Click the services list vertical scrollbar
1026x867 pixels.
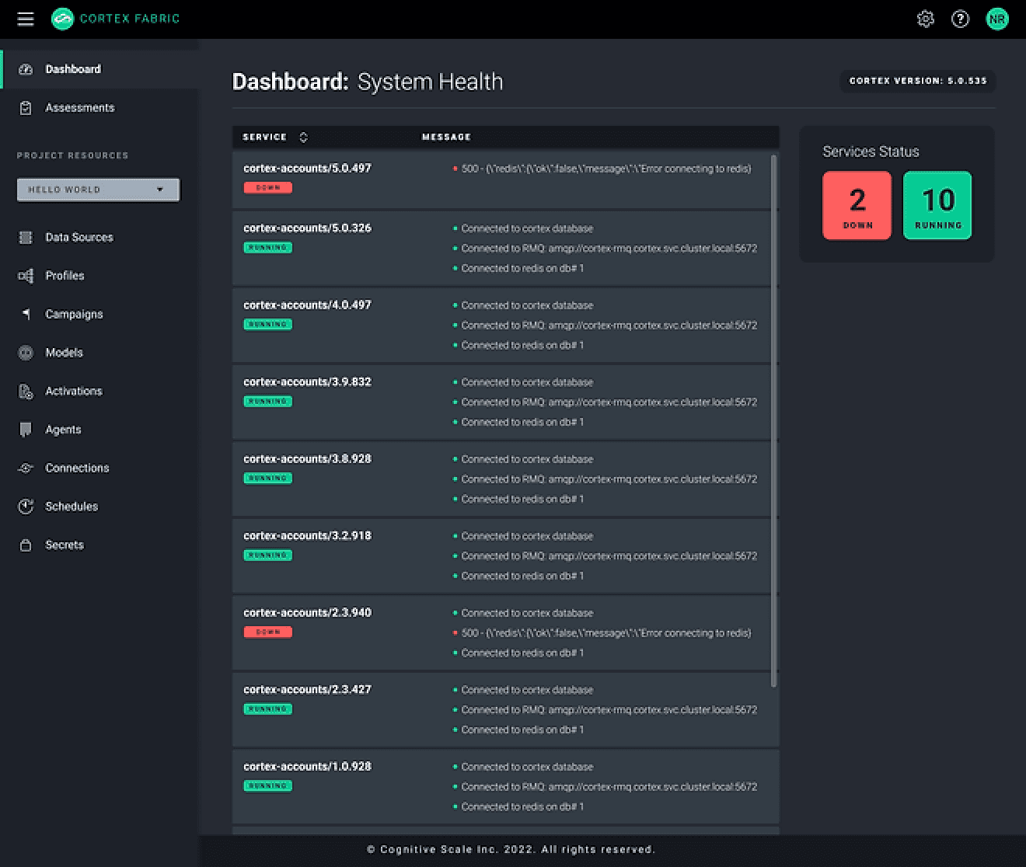click(x=773, y=421)
